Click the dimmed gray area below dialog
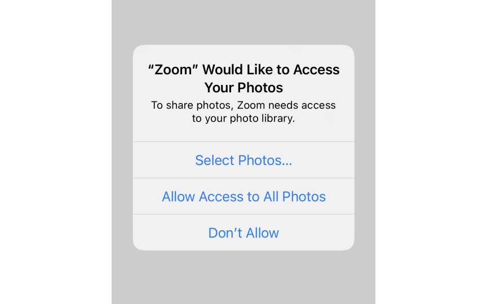This screenshot has height=304, width=487. (x=243, y=277)
